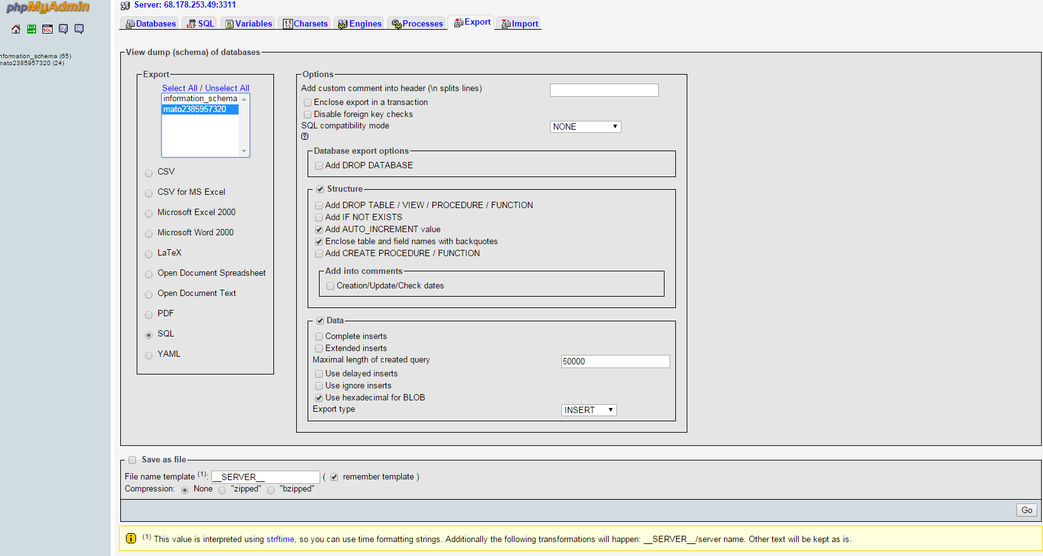Image resolution: width=1043 pixels, height=556 pixels.
Task: Open the SQL compatibility mode dropdown
Action: 585,127
